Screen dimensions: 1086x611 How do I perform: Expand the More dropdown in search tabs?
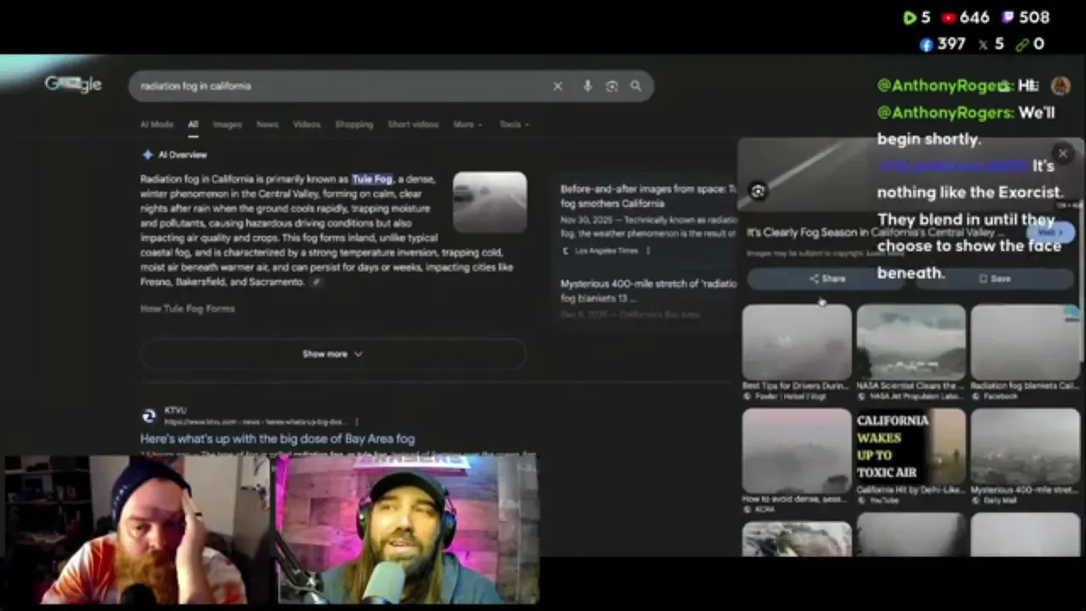(467, 124)
